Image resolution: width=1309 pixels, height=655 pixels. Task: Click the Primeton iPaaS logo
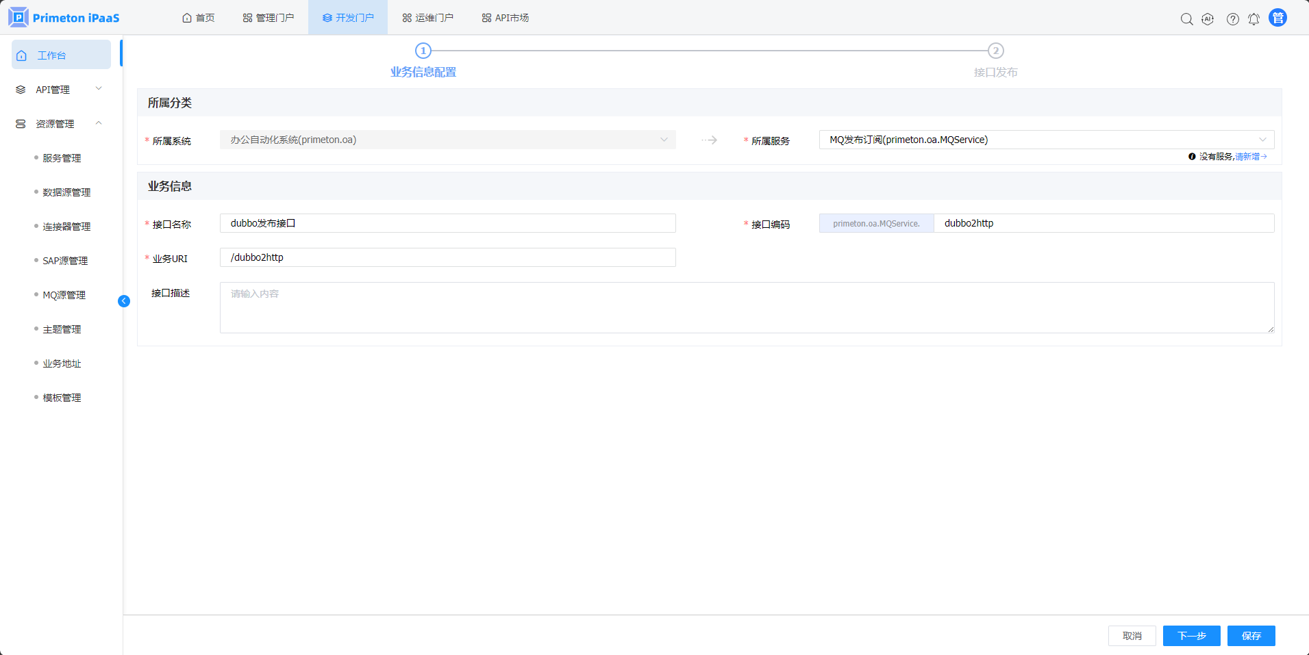(x=64, y=18)
